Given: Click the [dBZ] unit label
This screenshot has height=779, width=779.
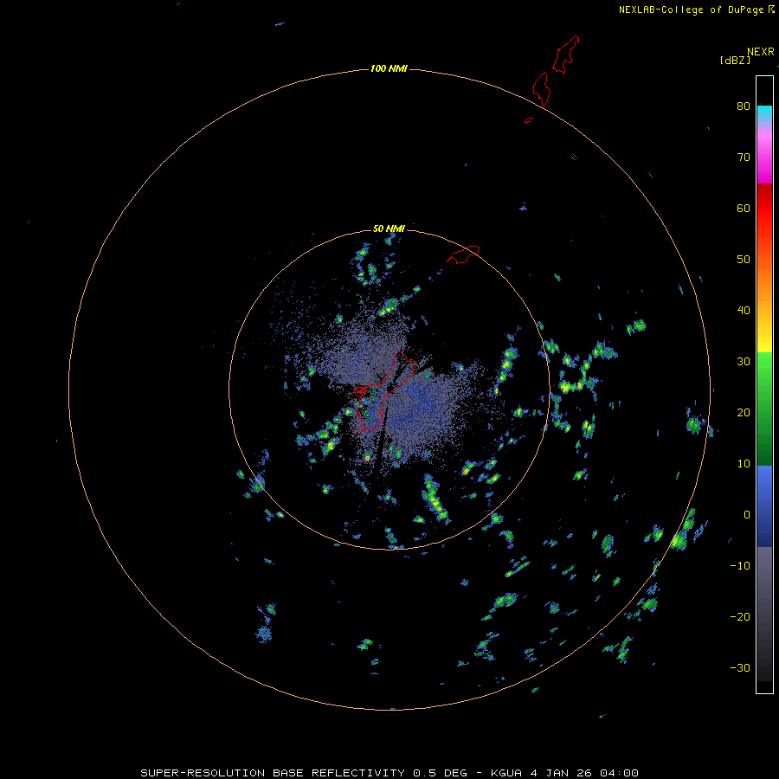Looking at the screenshot, I should tap(735, 60).
